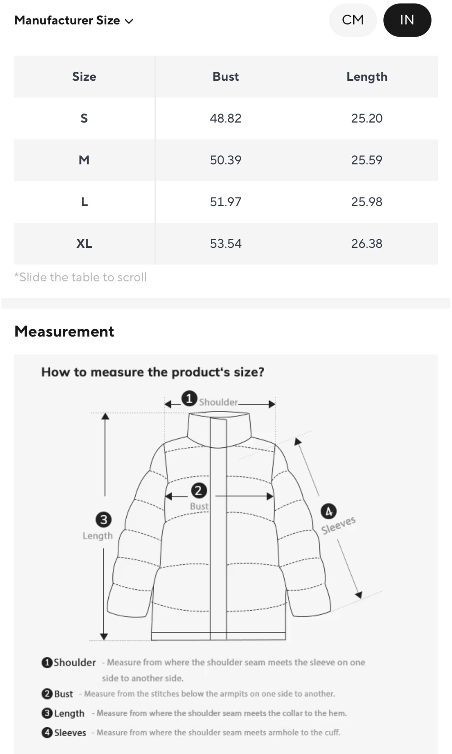The height and width of the screenshot is (754, 452).
Task: Click the Sleeves legend bullet icon
Action: tap(47, 733)
